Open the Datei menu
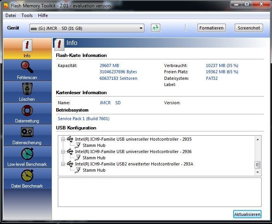272x224 pixels. pyautogui.click(x=10, y=16)
